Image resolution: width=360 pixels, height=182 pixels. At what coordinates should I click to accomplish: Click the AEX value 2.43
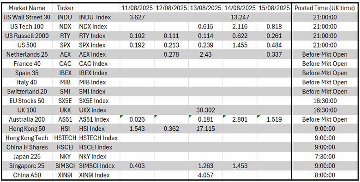pyautogui.click(x=205, y=54)
